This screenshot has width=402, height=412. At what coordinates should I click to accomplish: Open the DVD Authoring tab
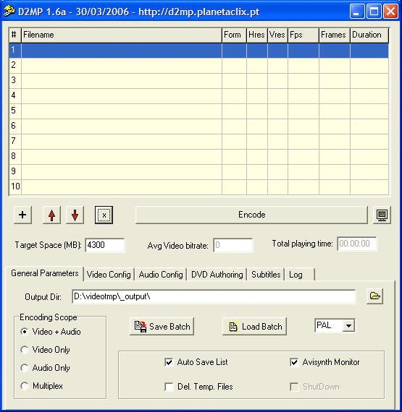[217, 275]
